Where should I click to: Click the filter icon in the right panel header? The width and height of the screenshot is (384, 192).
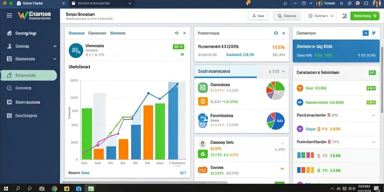[374, 33]
